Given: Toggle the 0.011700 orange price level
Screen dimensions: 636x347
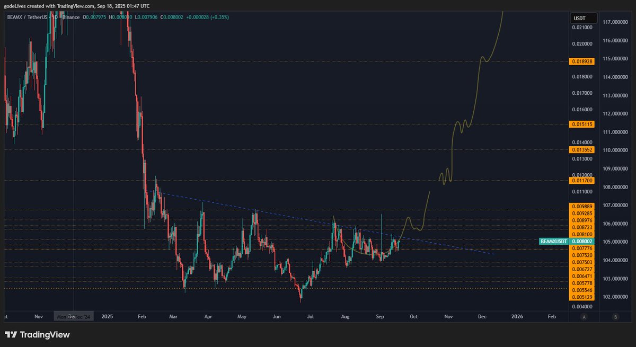Looking at the screenshot, I should [x=581, y=181].
